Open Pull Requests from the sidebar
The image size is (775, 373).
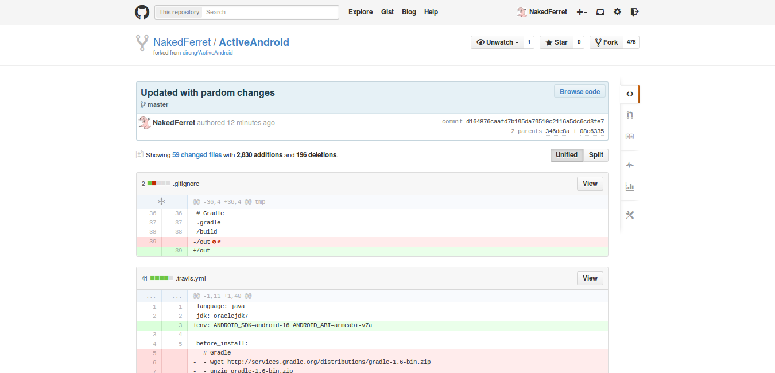tap(630, 115)
